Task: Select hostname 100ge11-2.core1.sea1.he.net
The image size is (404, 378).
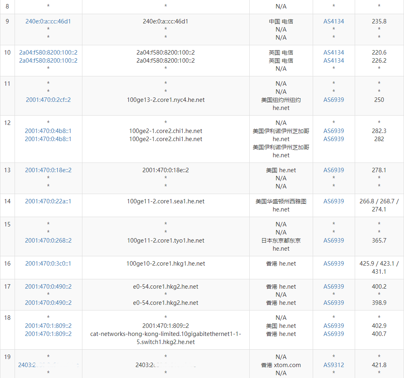Action: [x=166, y=201]
